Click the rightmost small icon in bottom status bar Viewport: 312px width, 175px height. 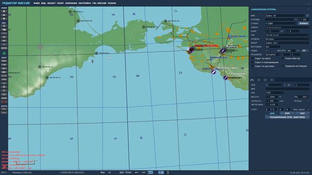tap(168, 173)
